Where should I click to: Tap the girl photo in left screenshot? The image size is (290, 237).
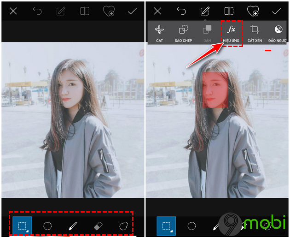coord(73,120)
